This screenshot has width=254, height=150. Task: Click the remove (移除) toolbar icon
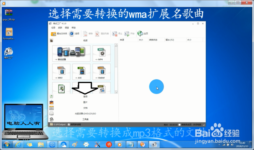[85, 34]
